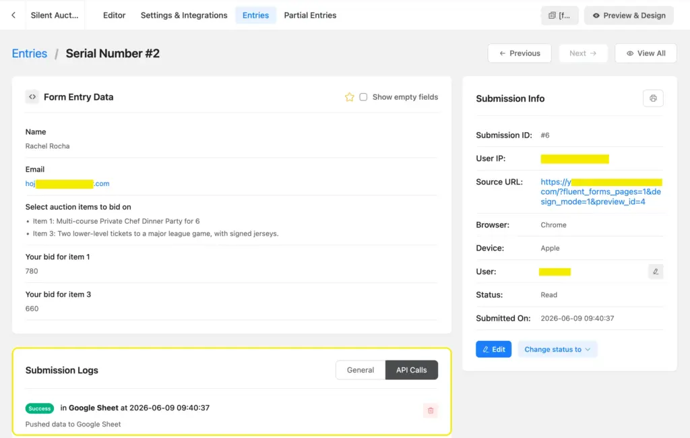Go to Previous entry

[520, 53]
